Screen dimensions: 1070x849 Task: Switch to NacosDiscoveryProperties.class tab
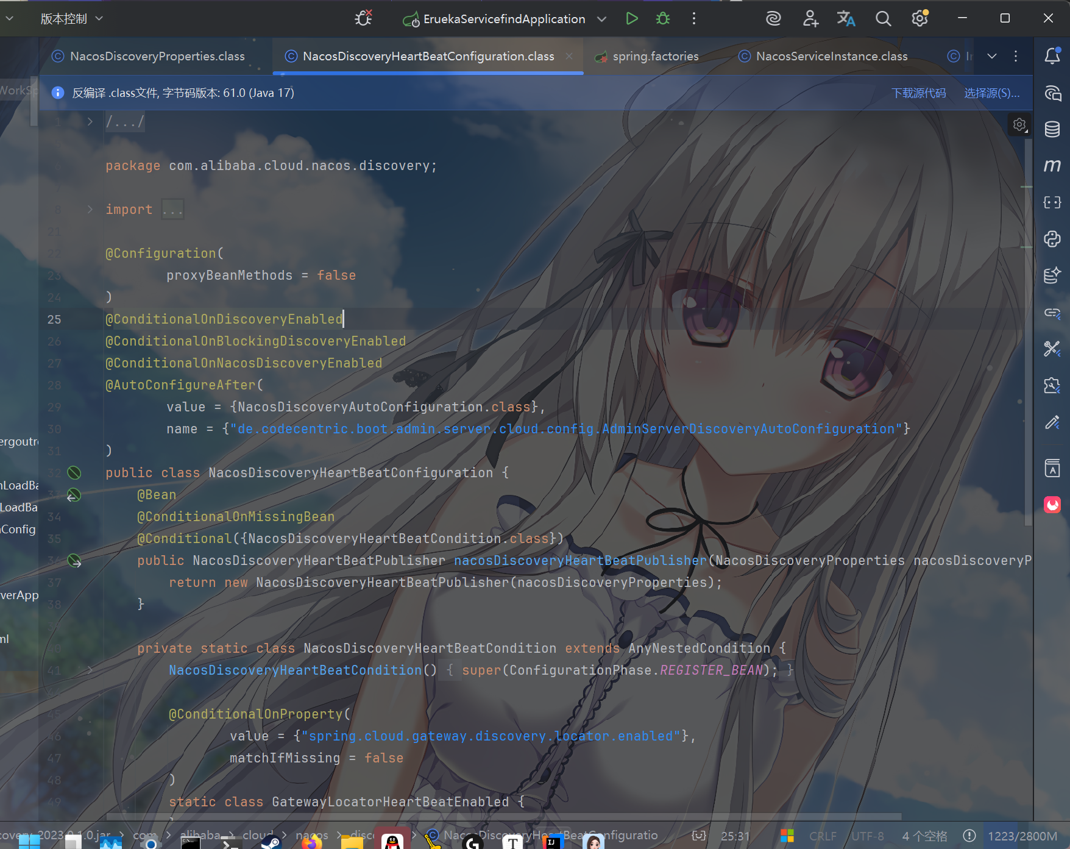[x=149, y=56]
